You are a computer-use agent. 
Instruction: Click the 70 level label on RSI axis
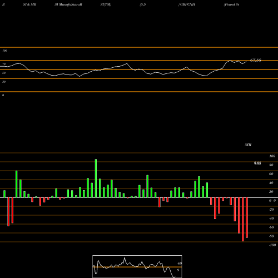tap(4, 64)
